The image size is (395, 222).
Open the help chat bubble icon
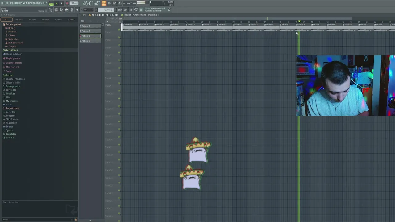click(x=136, y=10)
